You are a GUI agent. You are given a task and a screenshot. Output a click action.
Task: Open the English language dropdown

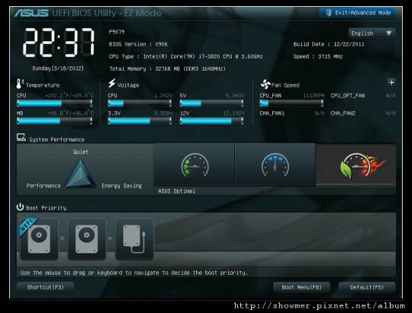click(372, 34)
